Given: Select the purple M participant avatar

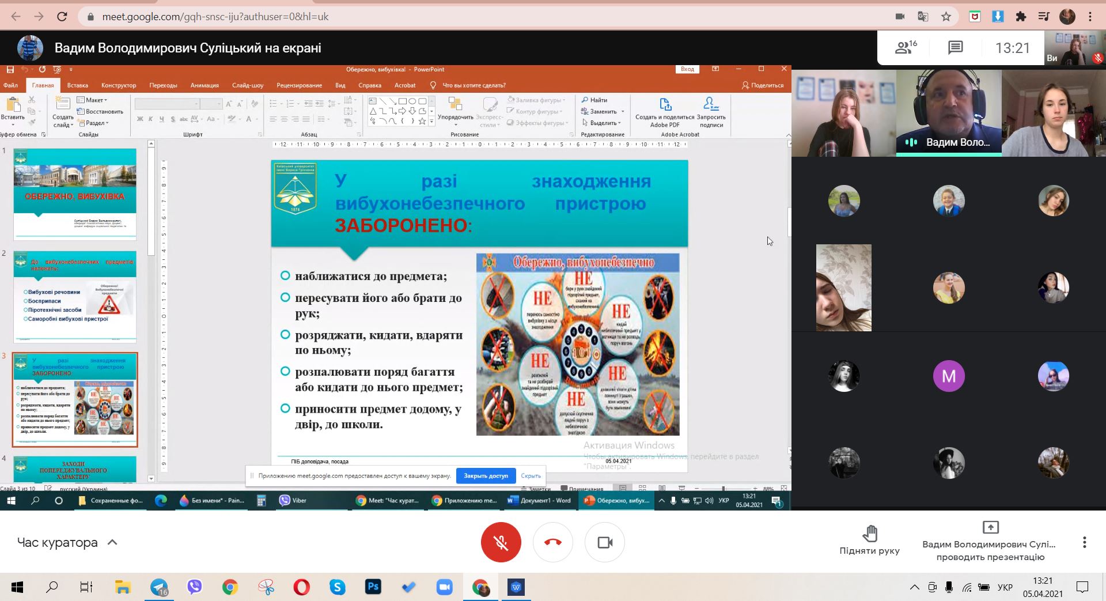Looking at the screenshot, I should click(948, 376).
